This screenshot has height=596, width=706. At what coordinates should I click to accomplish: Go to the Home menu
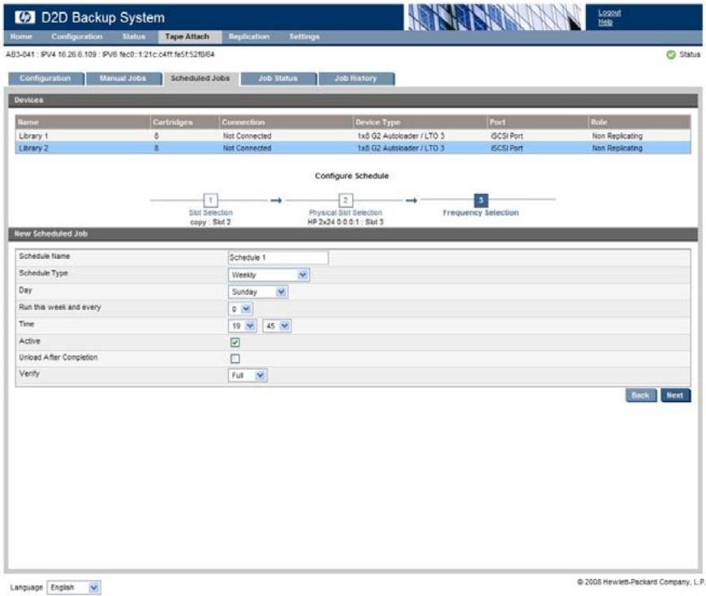(x=21, y=37)
